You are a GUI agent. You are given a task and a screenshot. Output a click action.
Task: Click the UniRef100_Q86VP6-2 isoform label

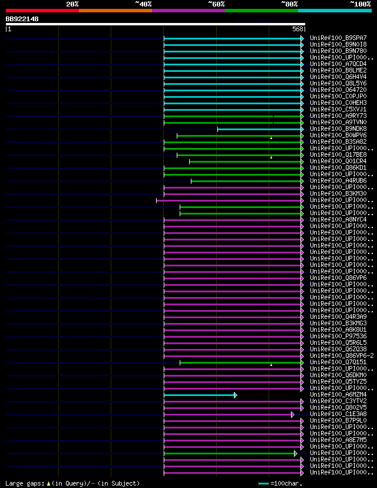[x=342, y=356]
